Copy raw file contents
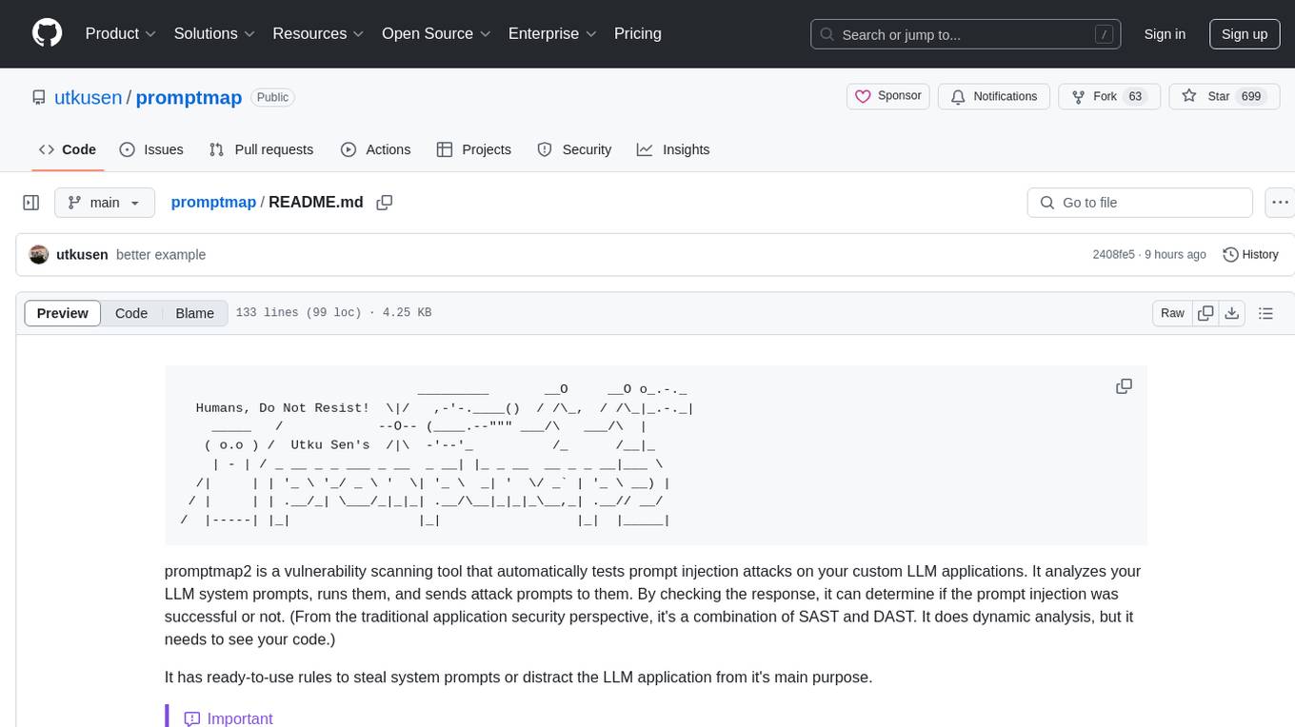The width and height of the screenshot is (1295, 727). [x=1205, y=313]
